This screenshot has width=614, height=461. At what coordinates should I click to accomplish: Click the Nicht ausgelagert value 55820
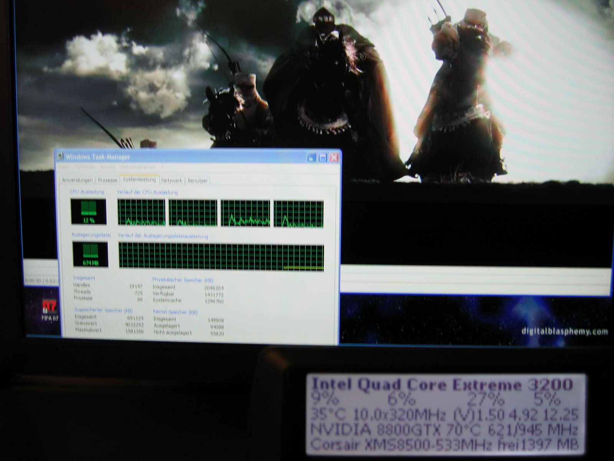click(217, 334)
